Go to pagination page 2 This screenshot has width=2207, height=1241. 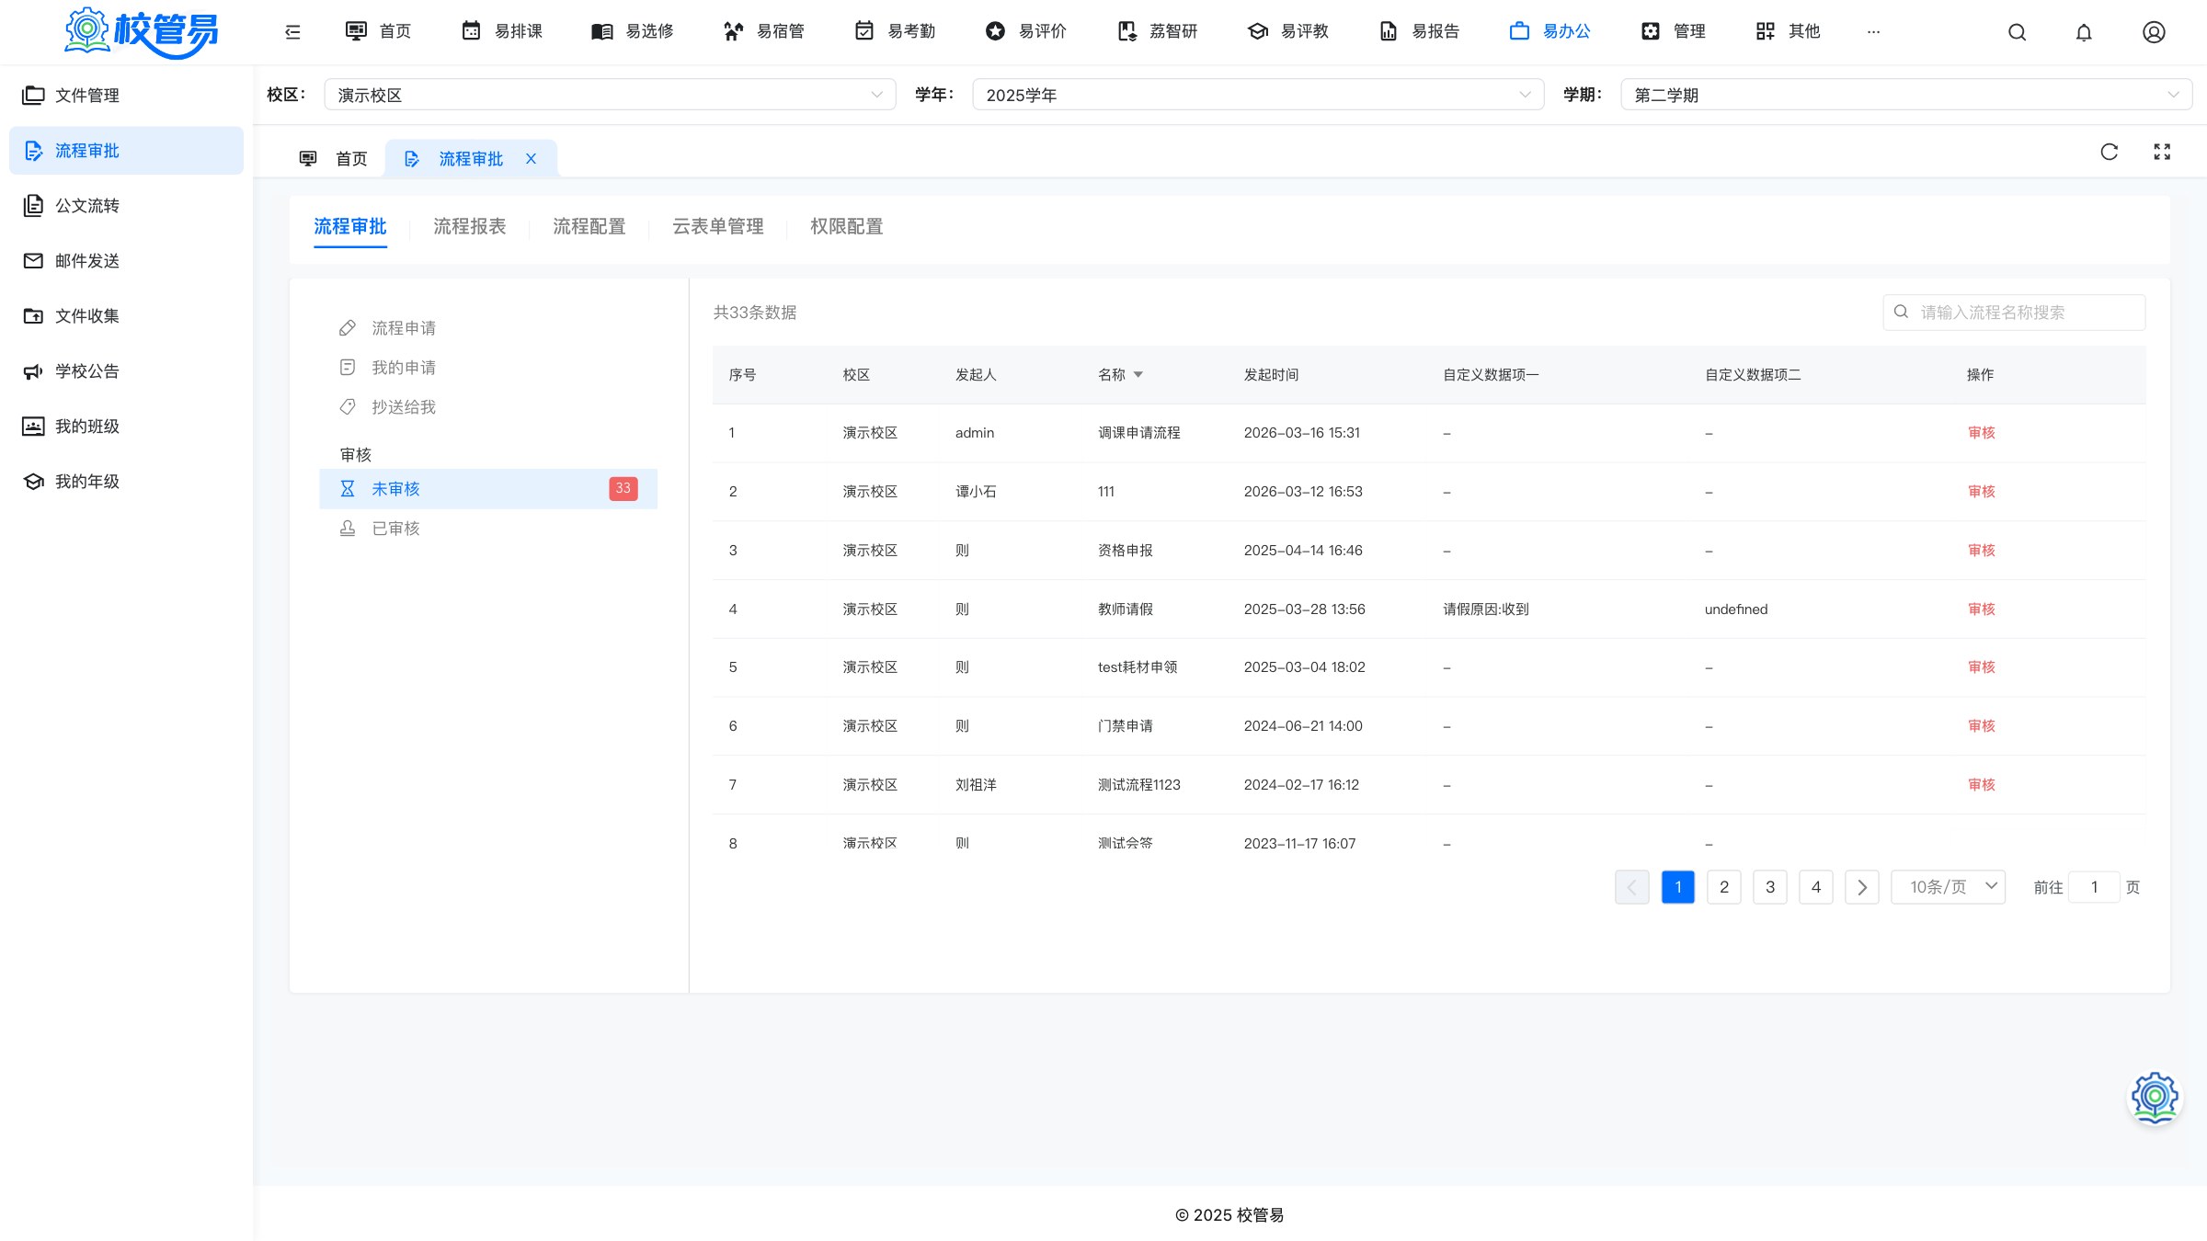tap(1724, 887)
